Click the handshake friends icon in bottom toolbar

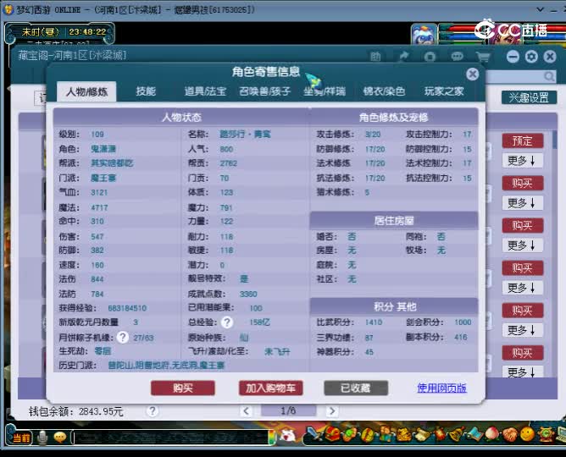[510, 434]
